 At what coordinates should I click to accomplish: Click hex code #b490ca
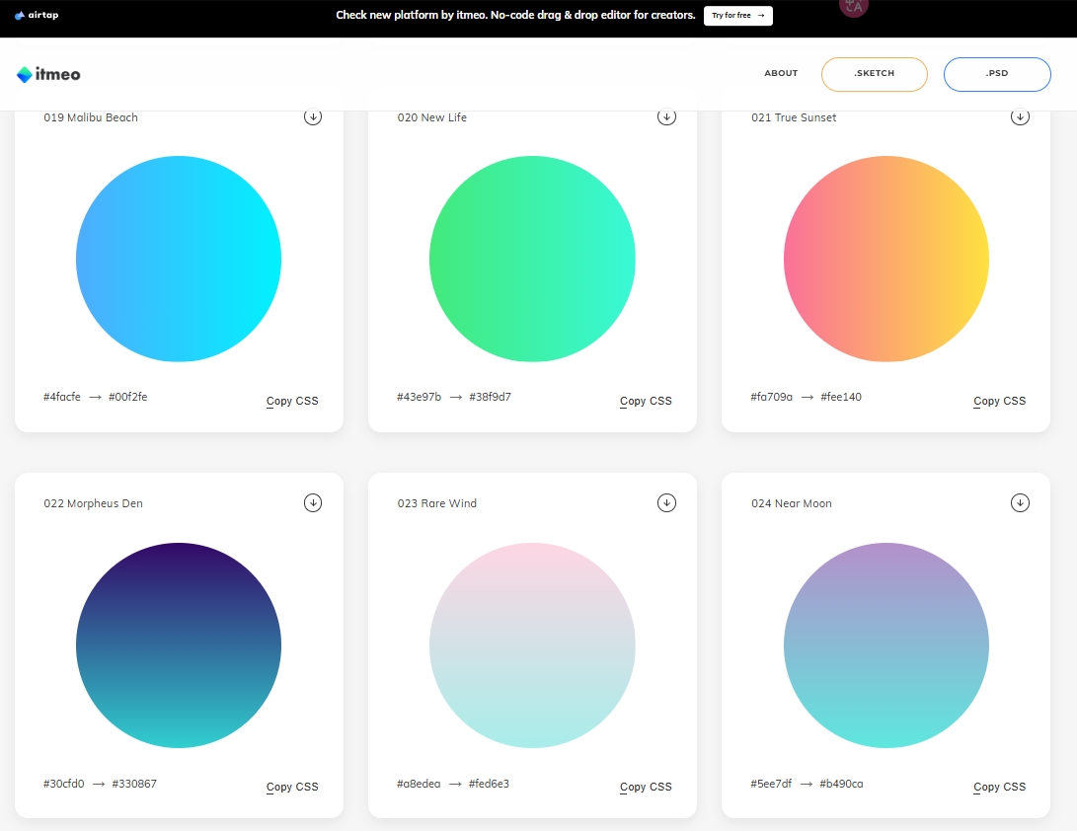(841, 784)
